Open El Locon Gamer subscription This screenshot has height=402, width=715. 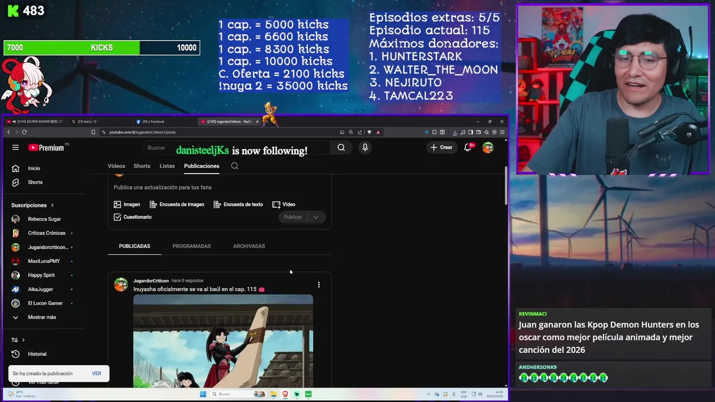point(45,303)
